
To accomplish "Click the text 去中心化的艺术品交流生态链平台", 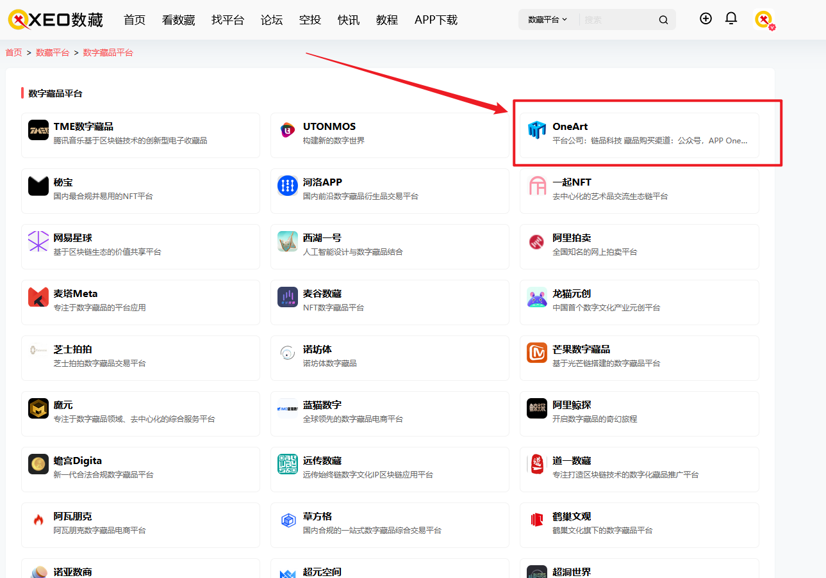I will click(x=610, y=196).
